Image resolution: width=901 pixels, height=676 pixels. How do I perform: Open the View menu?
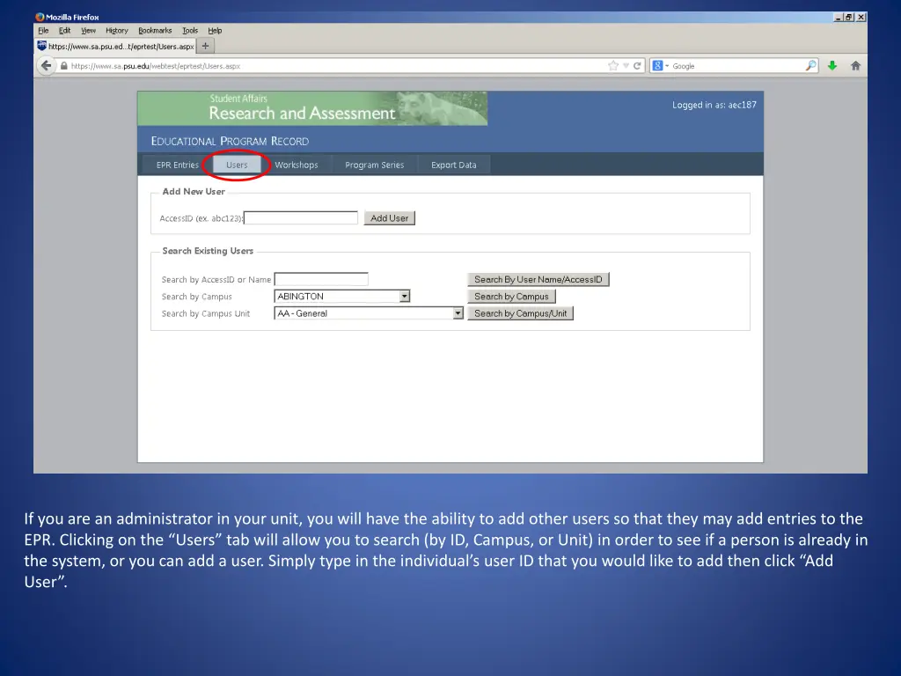coord(88,31)
